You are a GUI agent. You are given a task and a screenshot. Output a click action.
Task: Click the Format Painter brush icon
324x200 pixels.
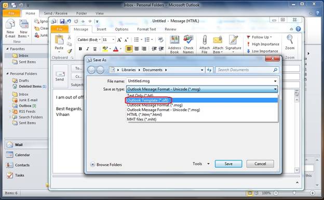(70, 51)
